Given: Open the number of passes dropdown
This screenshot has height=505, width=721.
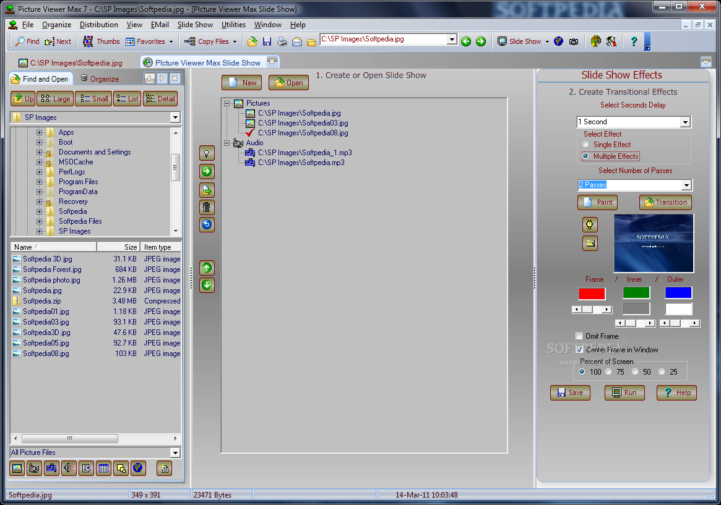Looking at the screenshot, I should (x=686, y=185).
